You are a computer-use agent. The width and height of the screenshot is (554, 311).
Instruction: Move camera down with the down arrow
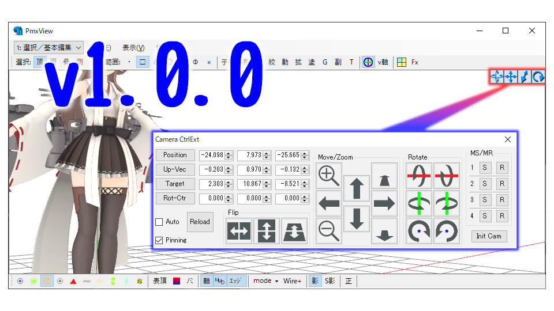pyautogui.click(x=357, y=218)
